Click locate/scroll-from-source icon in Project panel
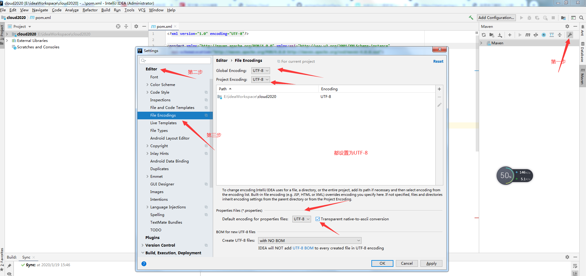 pos(118,26)
